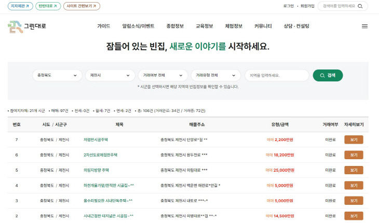Click the 회원가입 link
This screenshot has height=223, width=379.
tap(307, 6)
